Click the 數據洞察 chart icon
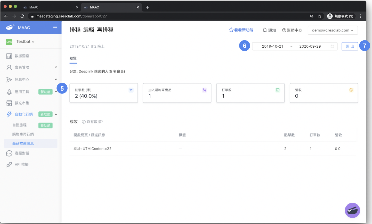 click(x=9, y=56)
